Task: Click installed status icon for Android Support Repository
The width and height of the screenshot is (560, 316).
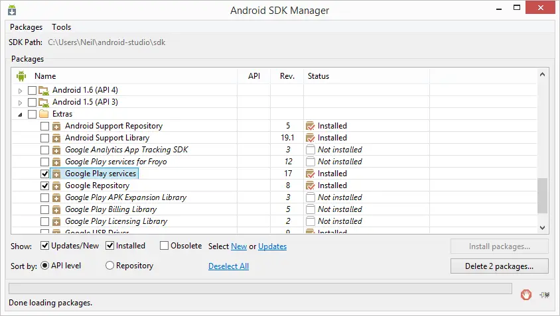Action: (x=311, y=126)
